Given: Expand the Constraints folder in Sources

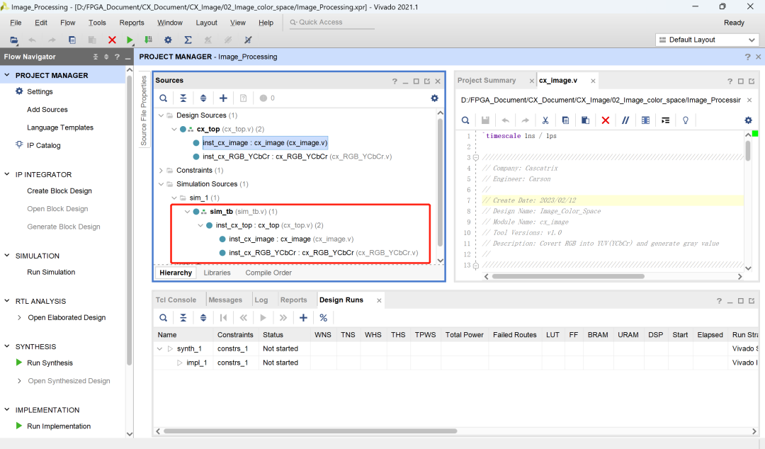Looking at the screenshot, I should point(161,171).
